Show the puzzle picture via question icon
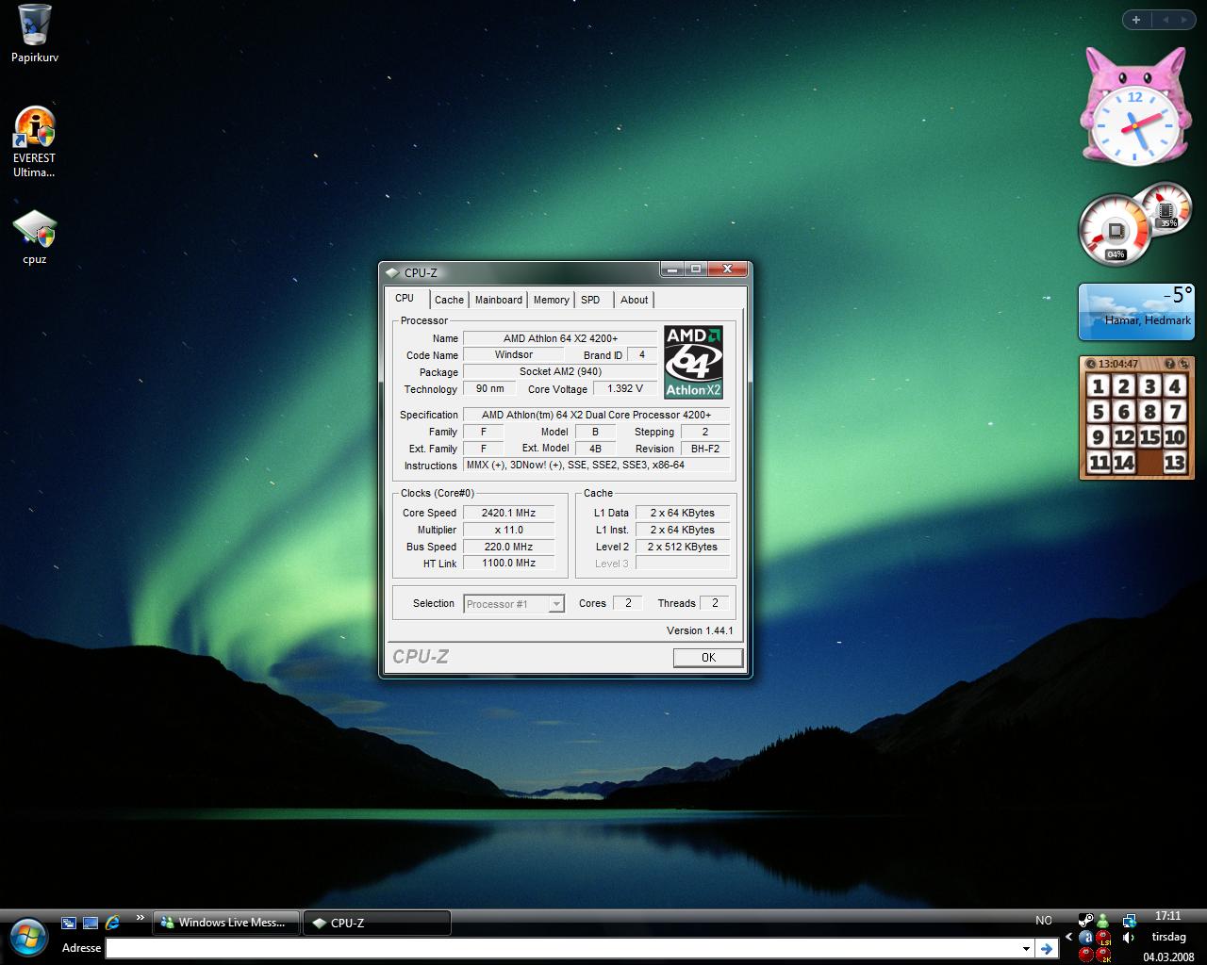The width and height of the screenshot is (1207, 965). tap(1170, 364)
